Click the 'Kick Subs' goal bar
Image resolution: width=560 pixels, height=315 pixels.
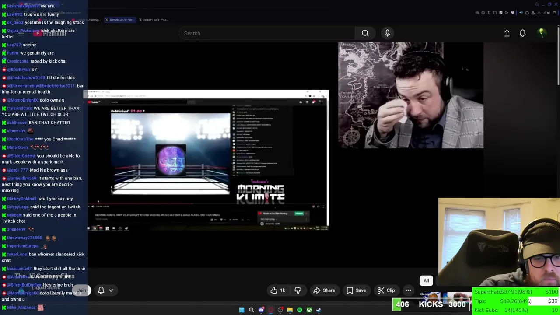516,310
